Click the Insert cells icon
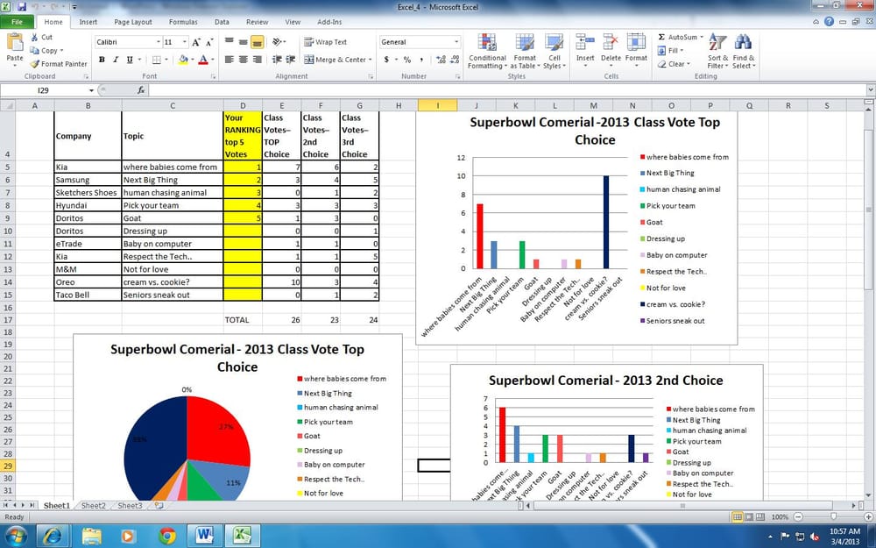The width and height of the screenshot is (876, 548). (x=585, y=42)
